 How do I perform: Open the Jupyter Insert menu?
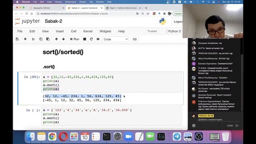[60, 31]
